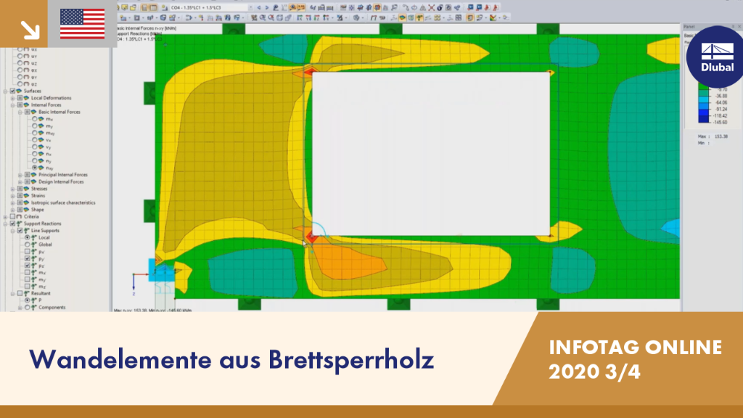743x418 pixels.
Task: Click the US flag language icon
Action: [x=83, y=24]
